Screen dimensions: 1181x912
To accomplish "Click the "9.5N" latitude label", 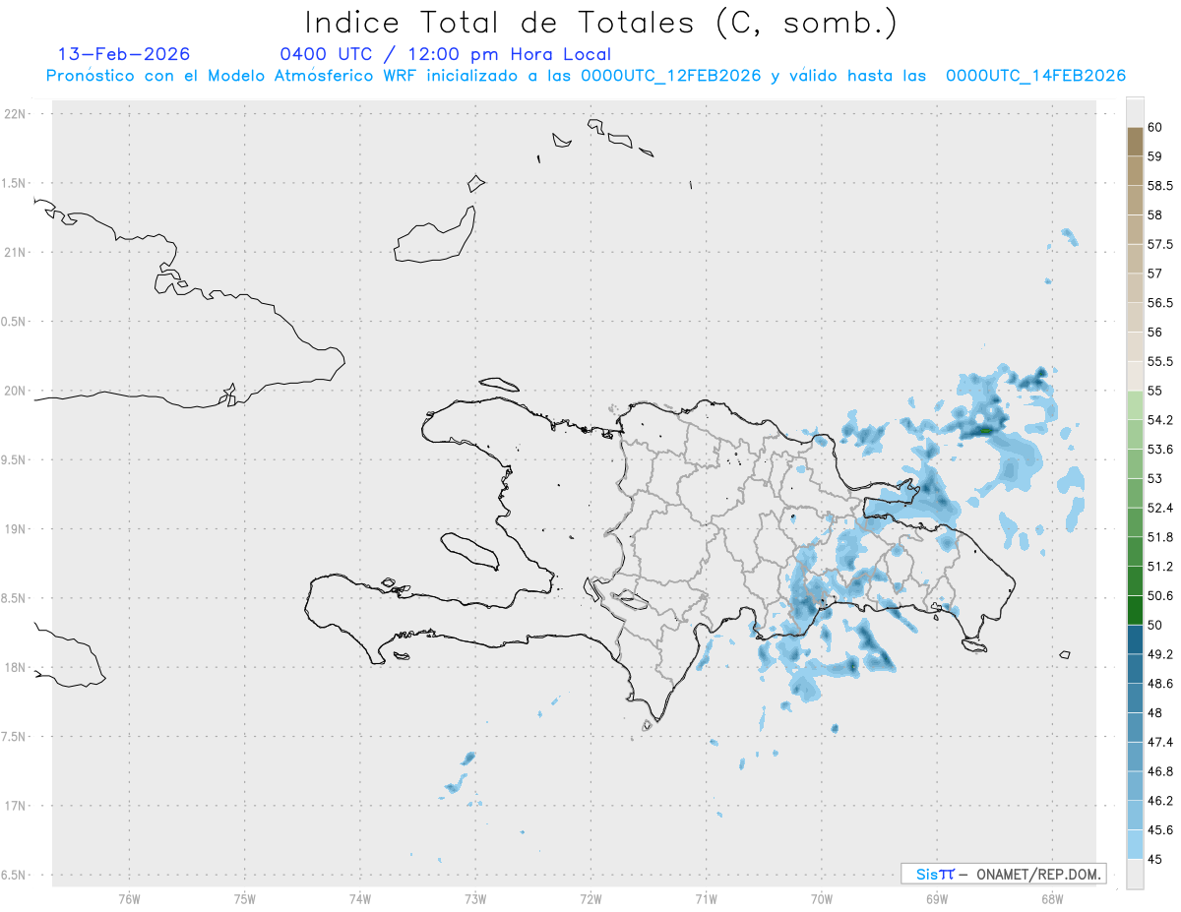I will (15, 459).
